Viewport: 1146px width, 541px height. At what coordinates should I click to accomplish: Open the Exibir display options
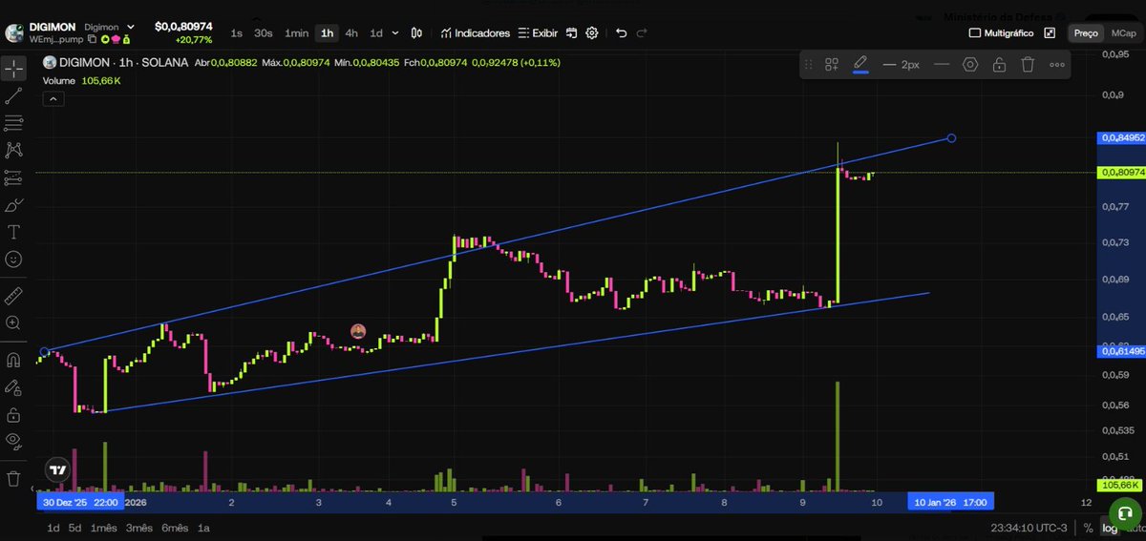pyautogui.click(x=538, y=32)
